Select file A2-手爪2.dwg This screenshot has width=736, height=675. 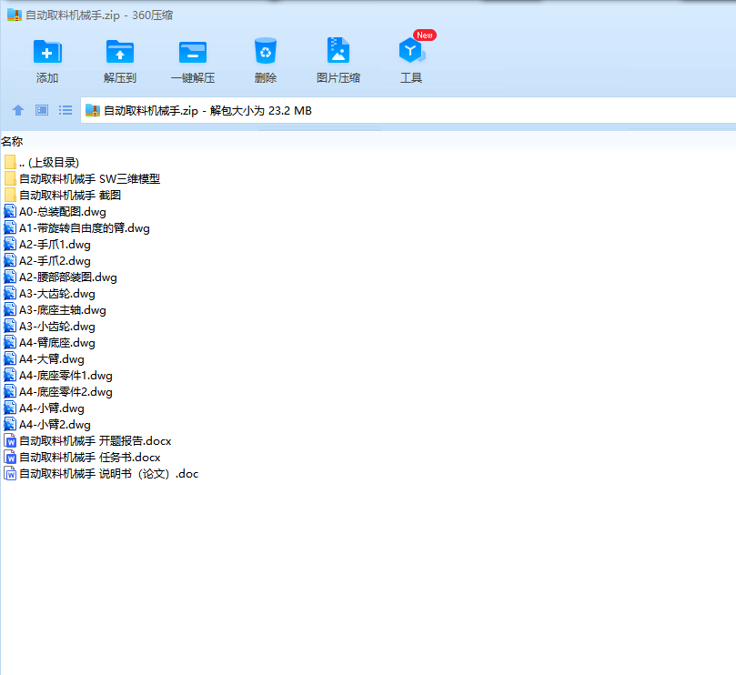point(47,261)
